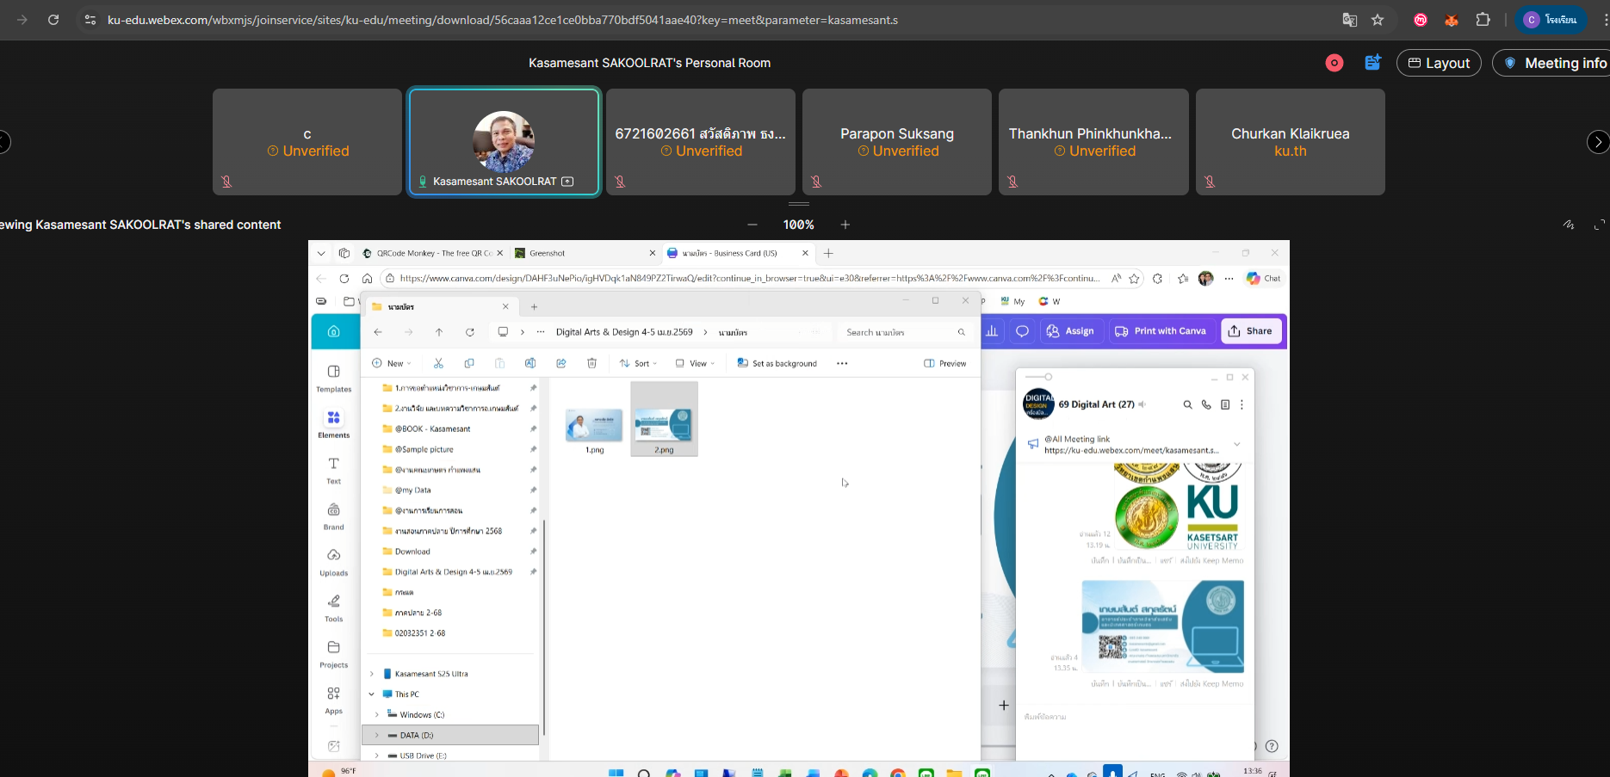Open the Layout options
Screen dimensions: 1610x777
[1439, 63]
